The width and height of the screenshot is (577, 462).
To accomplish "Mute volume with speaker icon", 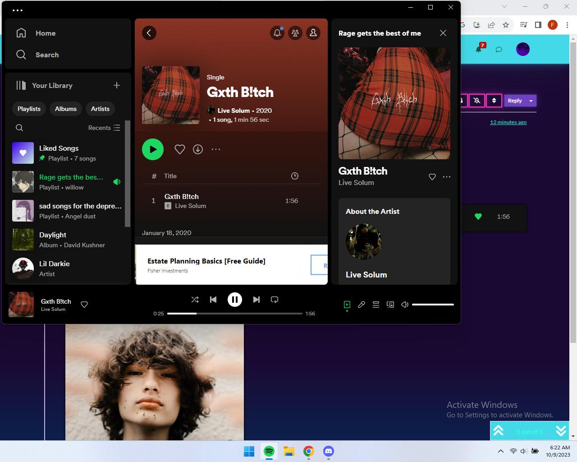I will coord(405,305).
